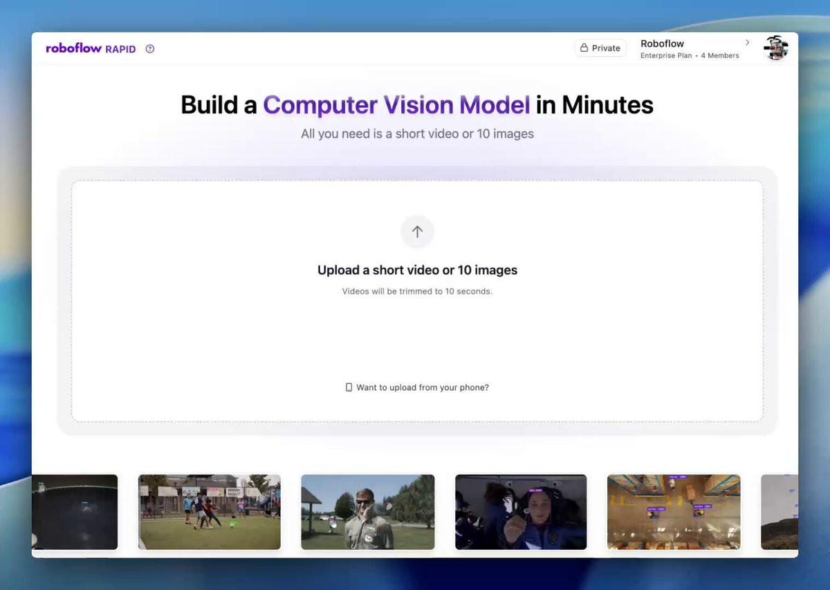Click the upload arrow icon

pos(417,232)
